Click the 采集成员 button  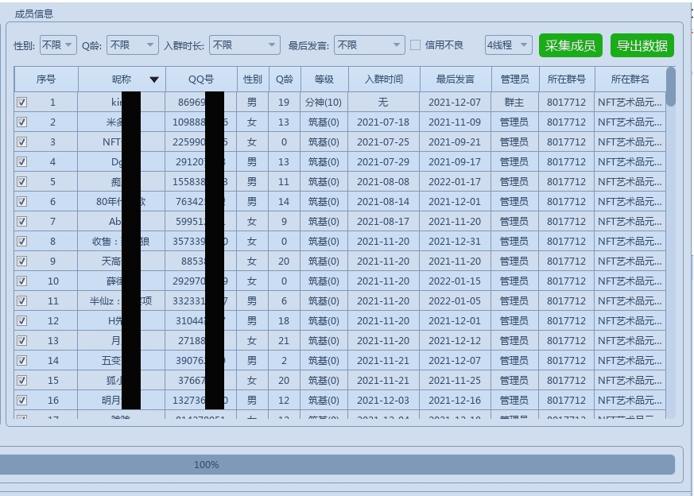coord(570,45)
